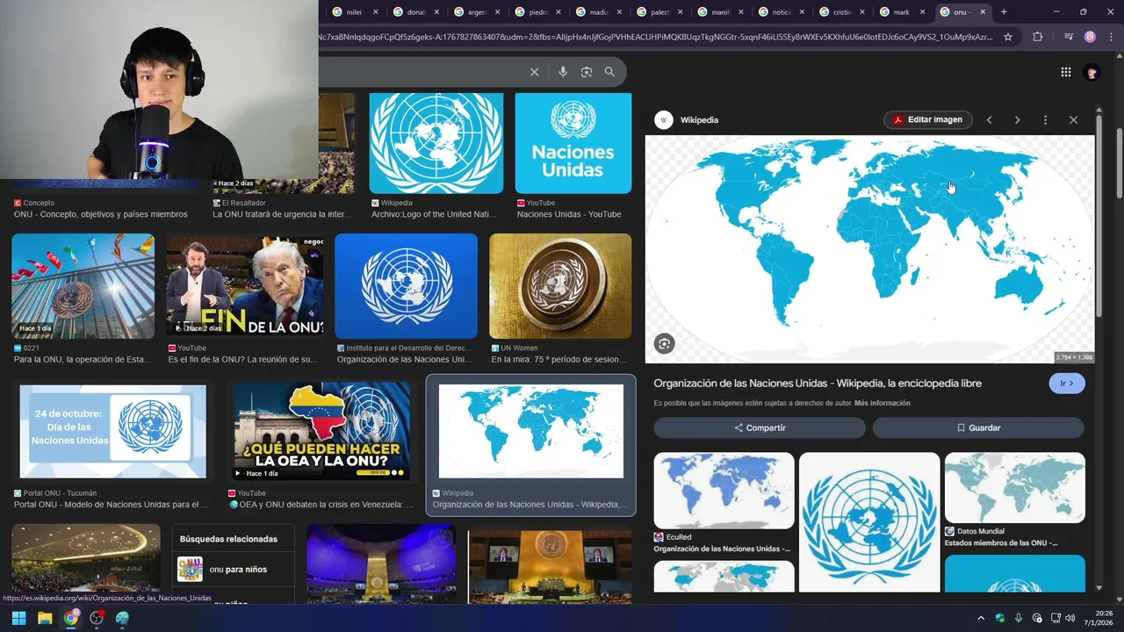
Task: Click "Estados miembros de las ONU" caption
Action: (1001, 543)
